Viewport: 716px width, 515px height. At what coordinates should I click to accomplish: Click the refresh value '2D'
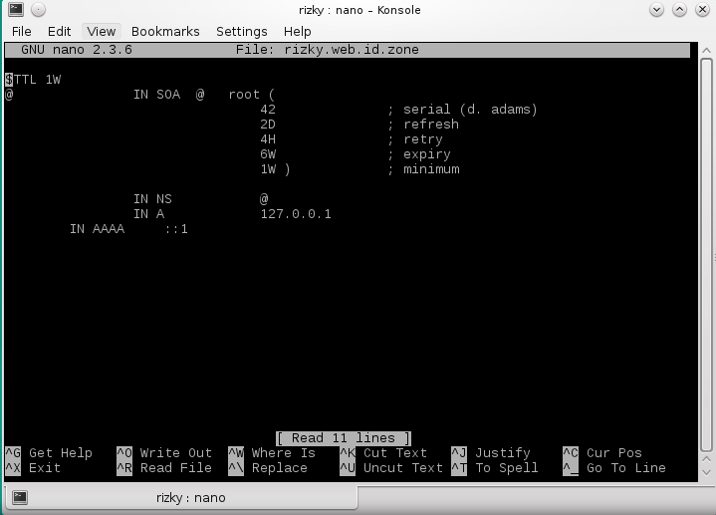click(268, 125)
